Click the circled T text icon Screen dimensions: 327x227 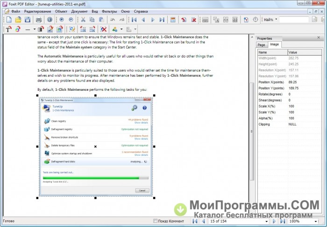pos(256,20)
